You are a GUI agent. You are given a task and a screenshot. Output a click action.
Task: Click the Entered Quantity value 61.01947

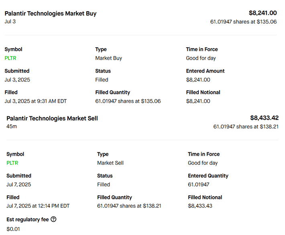click(x=199, y=184)
